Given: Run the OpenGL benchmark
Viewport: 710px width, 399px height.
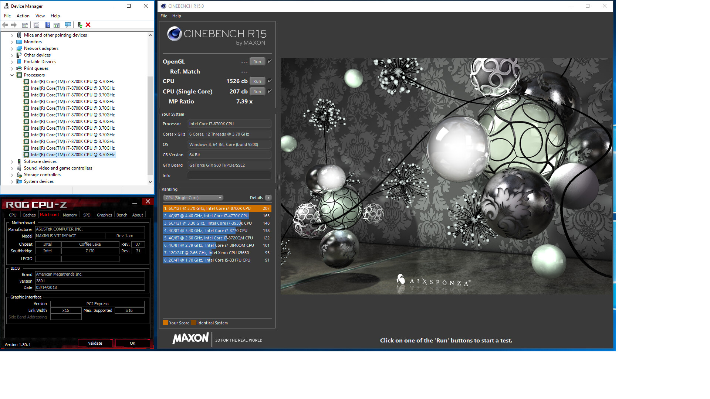Looking at the screenshot, I should pyautogui.click(x=257, y=62).
